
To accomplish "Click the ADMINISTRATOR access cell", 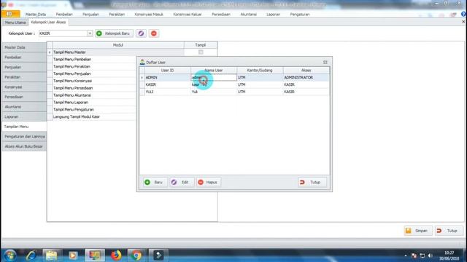I will tap(306, 78).
